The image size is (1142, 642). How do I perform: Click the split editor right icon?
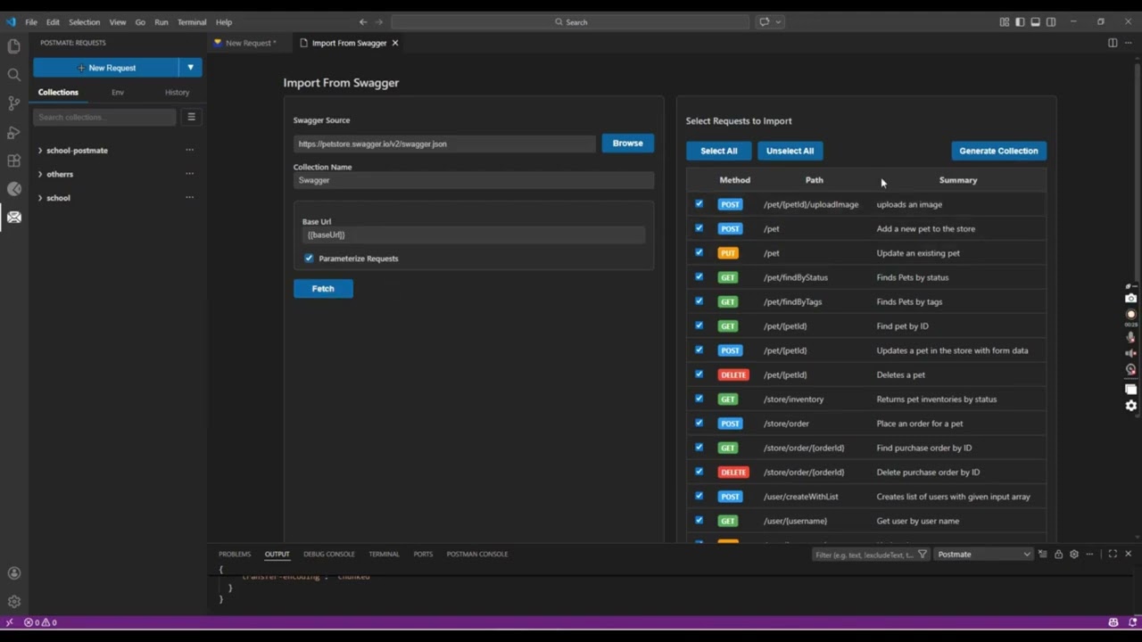[x=1113, y=43]
